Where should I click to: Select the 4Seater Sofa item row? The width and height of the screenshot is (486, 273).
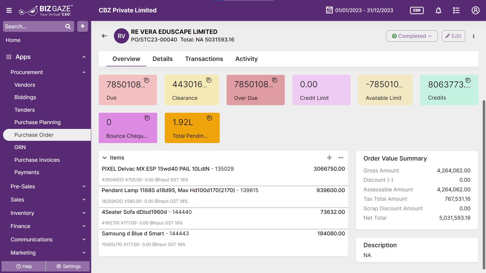[223, 218]
